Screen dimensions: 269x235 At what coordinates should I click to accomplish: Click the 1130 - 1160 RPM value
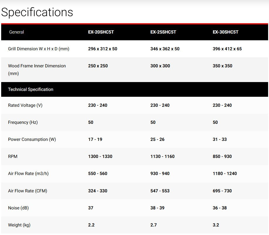click(x=162, y=156)
